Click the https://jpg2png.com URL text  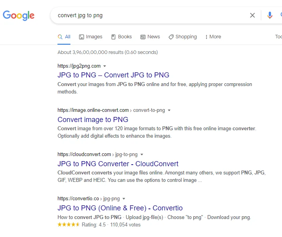pos(79,66)
